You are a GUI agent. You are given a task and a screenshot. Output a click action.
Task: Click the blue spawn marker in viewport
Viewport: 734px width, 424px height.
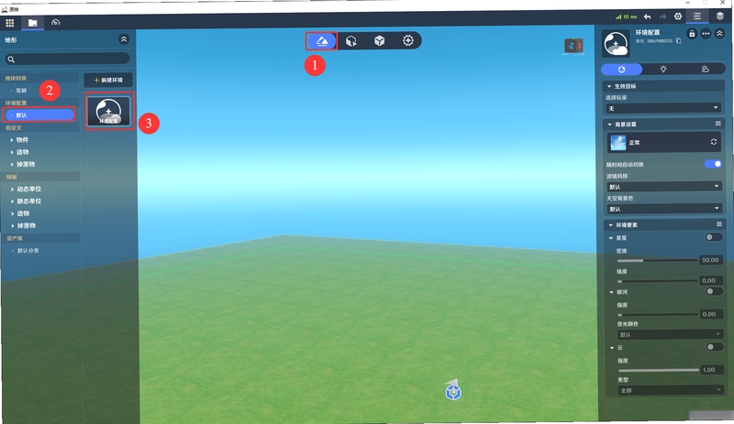coord(452,390)
